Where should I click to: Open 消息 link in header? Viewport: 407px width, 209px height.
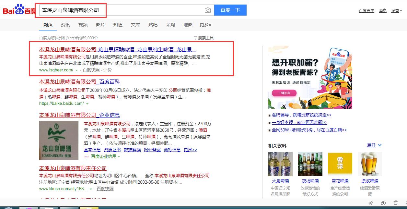click(383, 10)
